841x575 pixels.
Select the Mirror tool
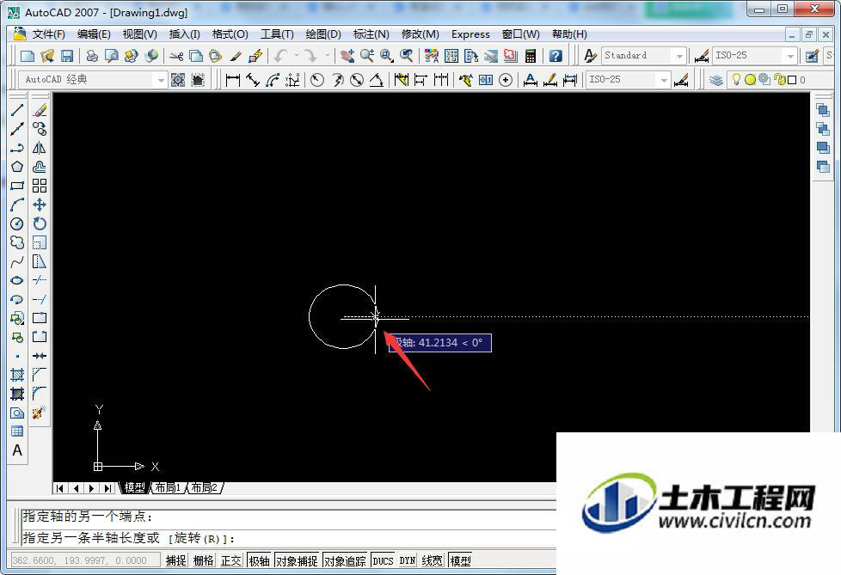pos(40,148)
